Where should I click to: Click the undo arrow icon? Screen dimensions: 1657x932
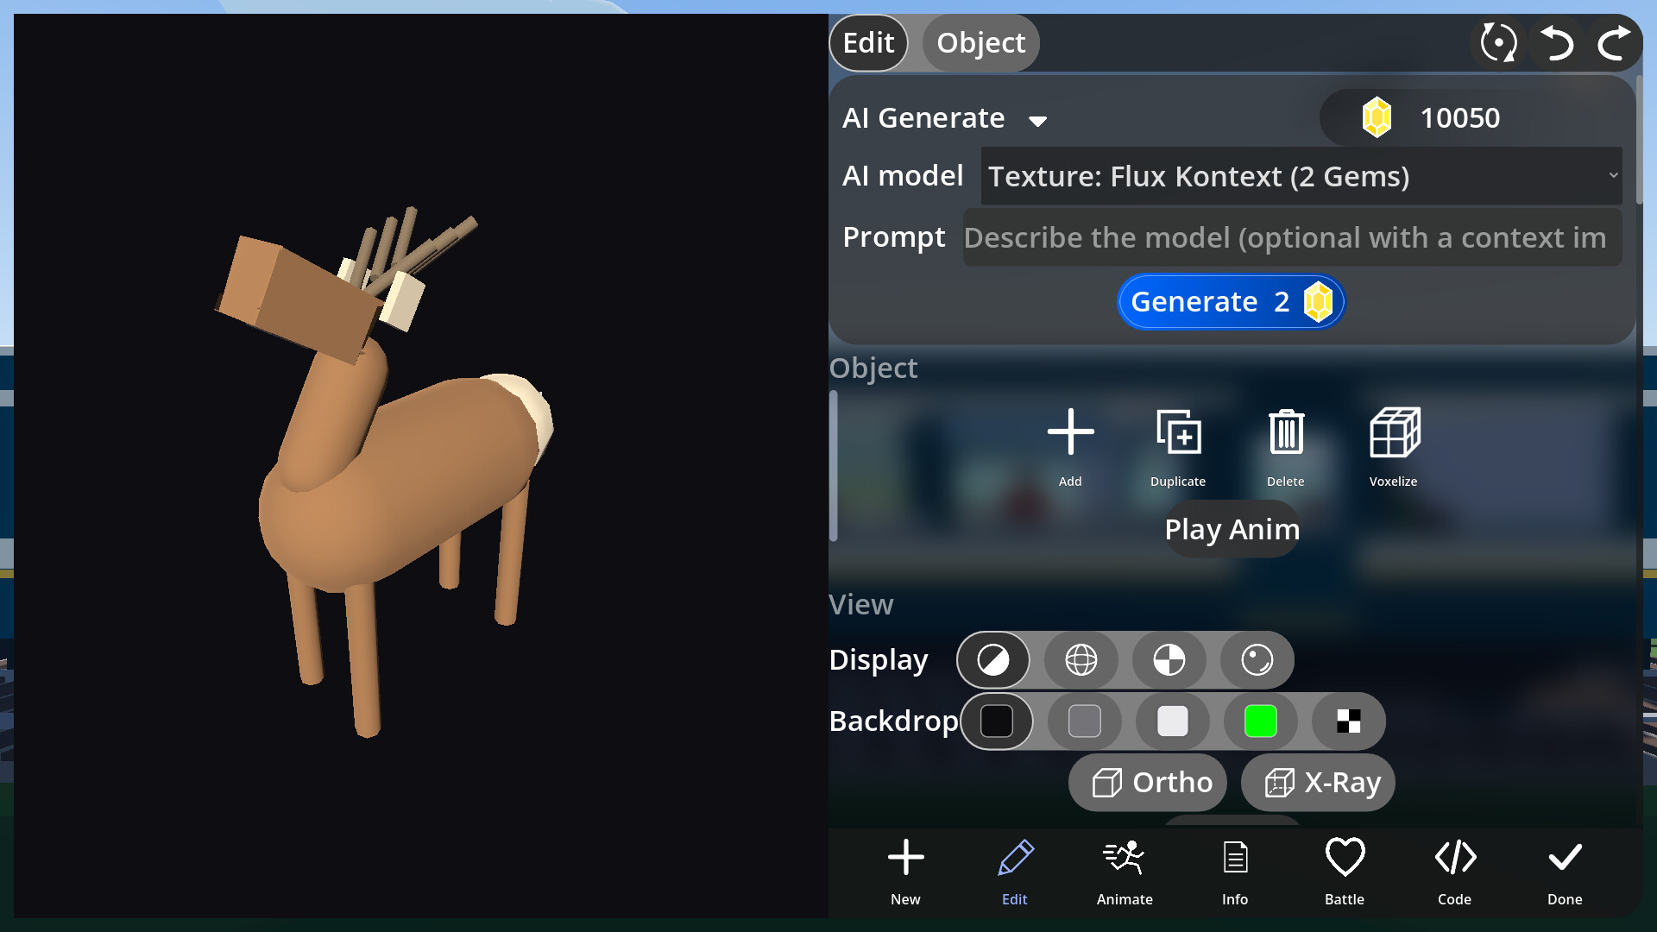pyautogui.click(x=1557, y=43)
